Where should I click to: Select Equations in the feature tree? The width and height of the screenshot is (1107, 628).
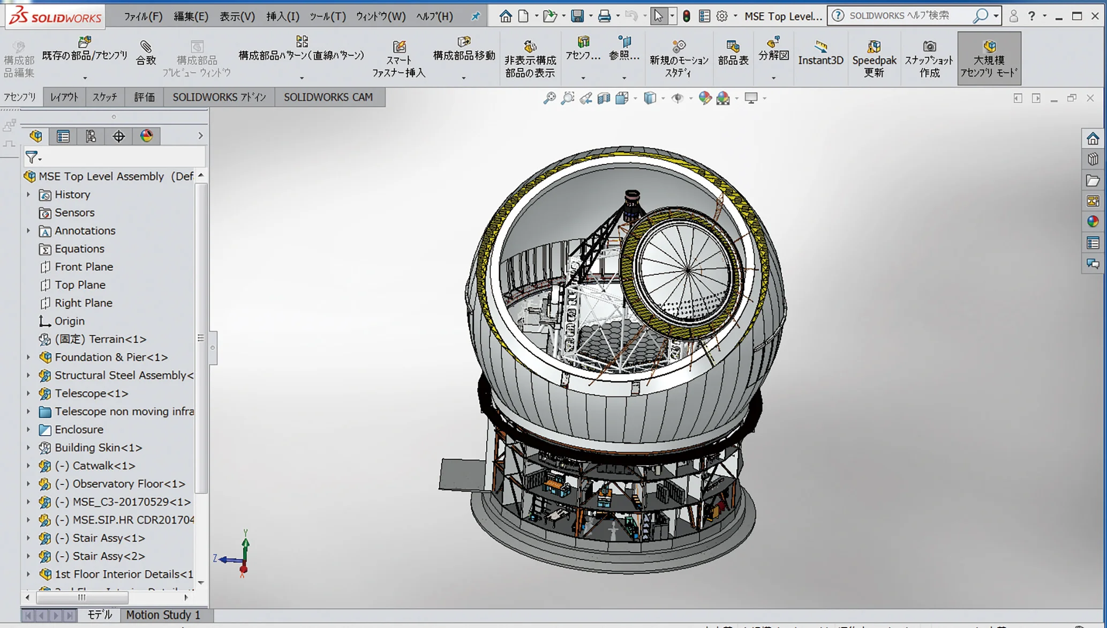coord(79,249)
